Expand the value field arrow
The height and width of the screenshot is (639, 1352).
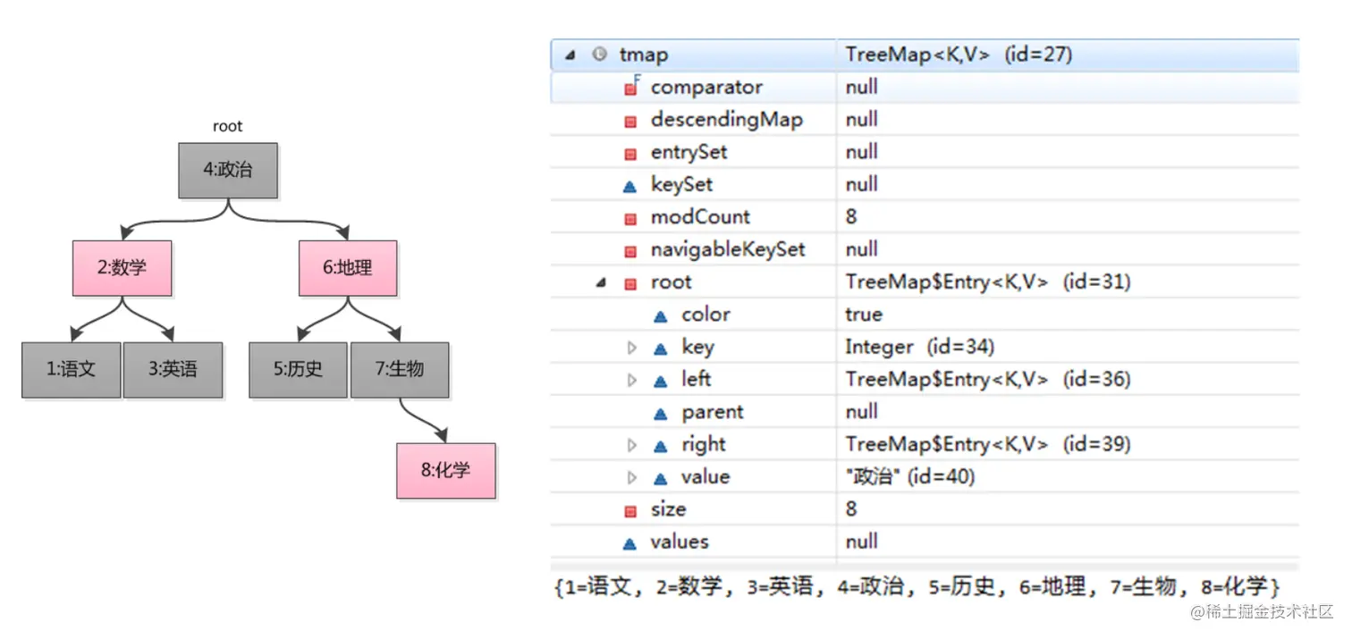632,477
